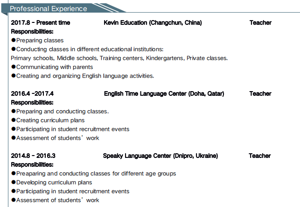Click the 2017.8 - Present time date
300x207 pixels.
41,23
